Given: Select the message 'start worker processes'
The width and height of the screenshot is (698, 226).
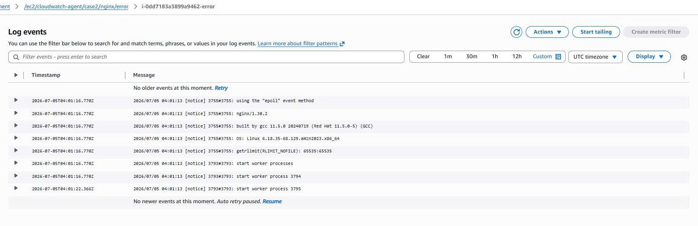Looking at the screenshot, I should 213,164.
